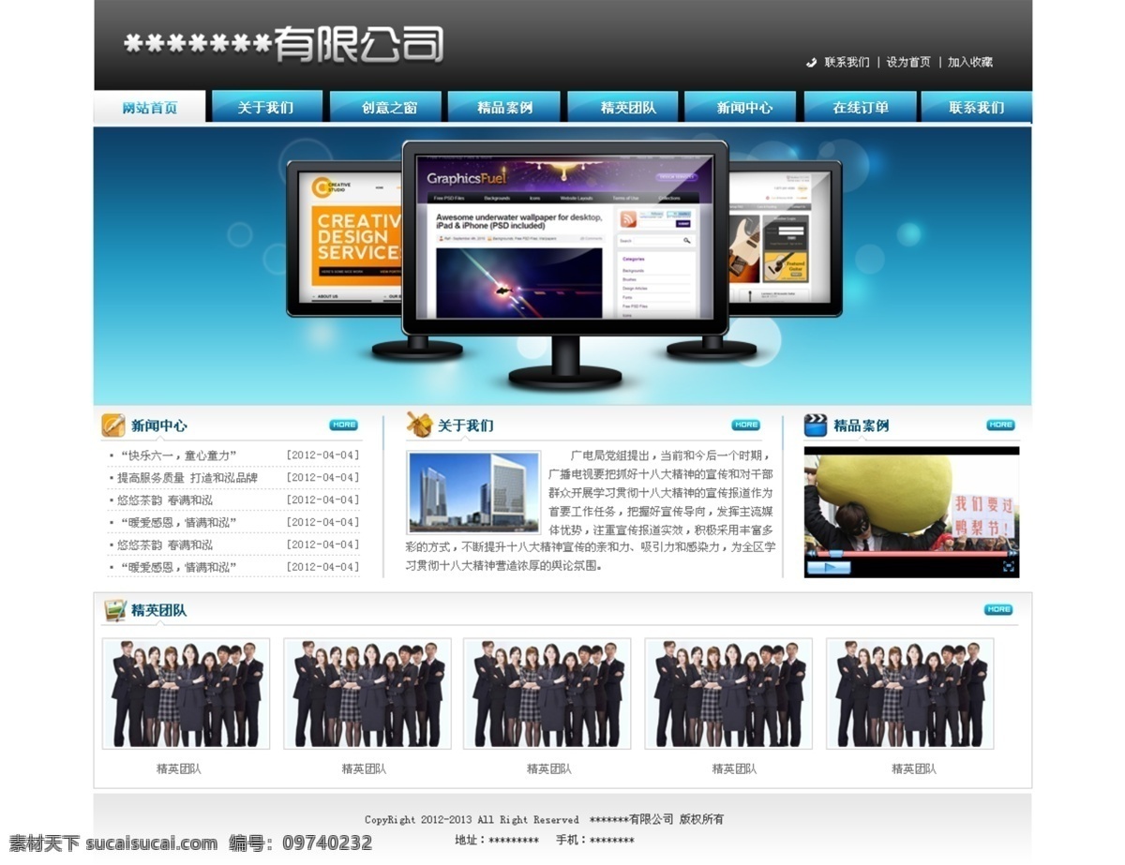Go to the 在线订单 tab
Viewport: 1125px width, 865px height.
click(859, 107)
